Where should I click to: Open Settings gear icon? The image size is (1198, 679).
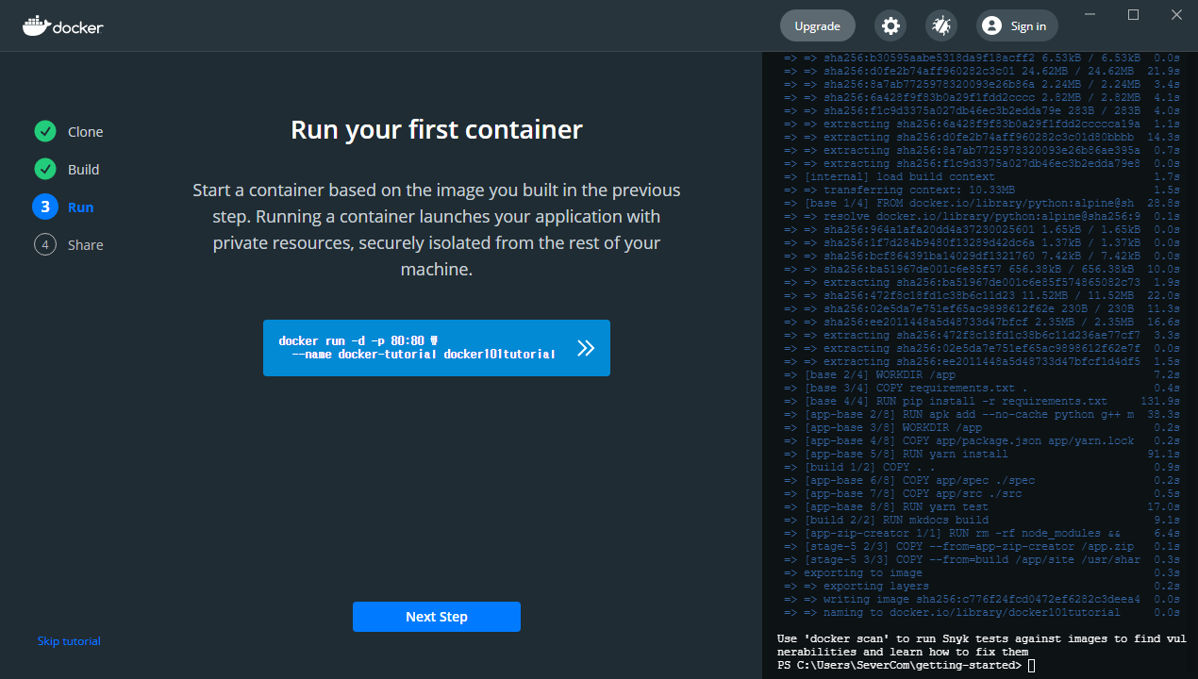click(890, 25)
